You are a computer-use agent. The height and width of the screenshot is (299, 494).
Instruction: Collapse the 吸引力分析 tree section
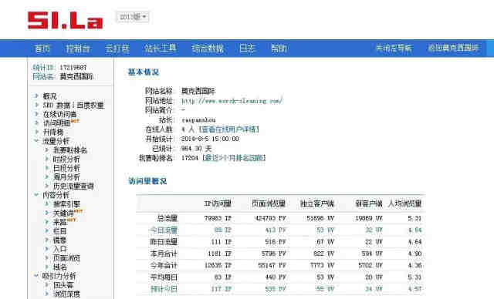[x=36, y=276]
